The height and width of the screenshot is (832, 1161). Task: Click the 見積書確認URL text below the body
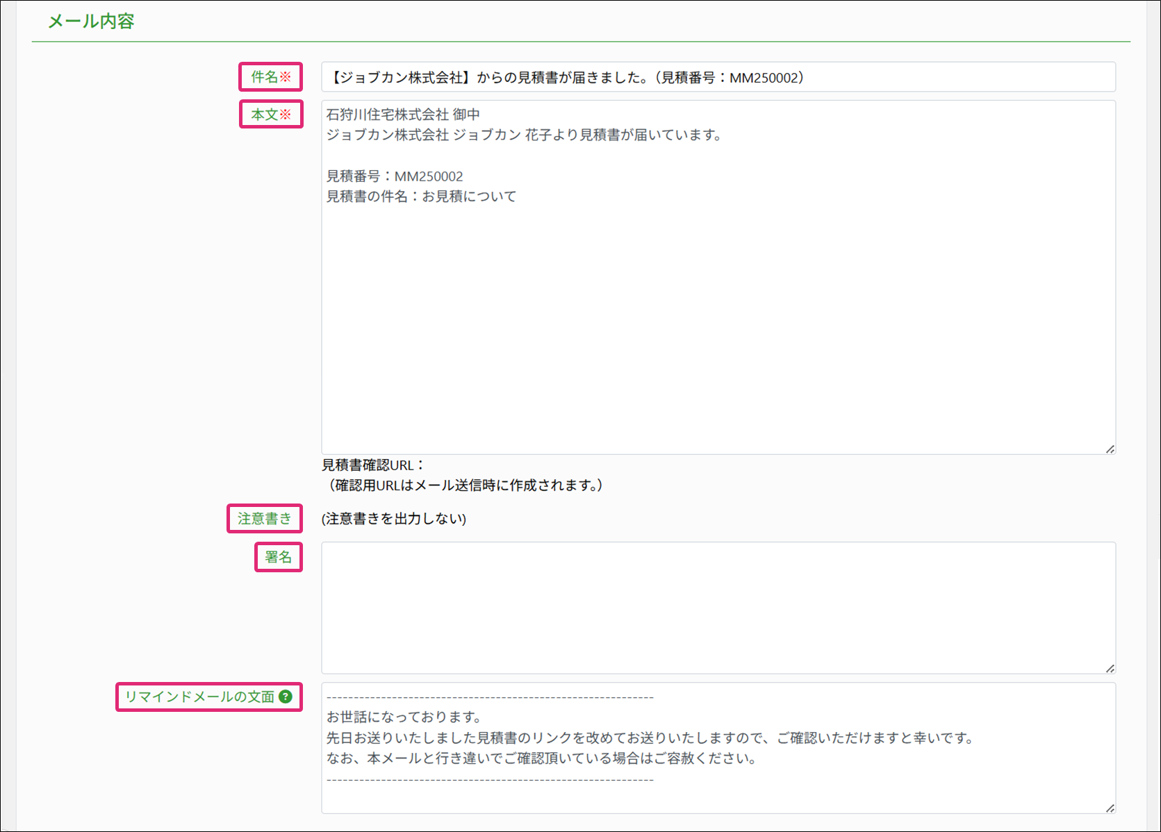pyautogui.click(x=372, y=465)
